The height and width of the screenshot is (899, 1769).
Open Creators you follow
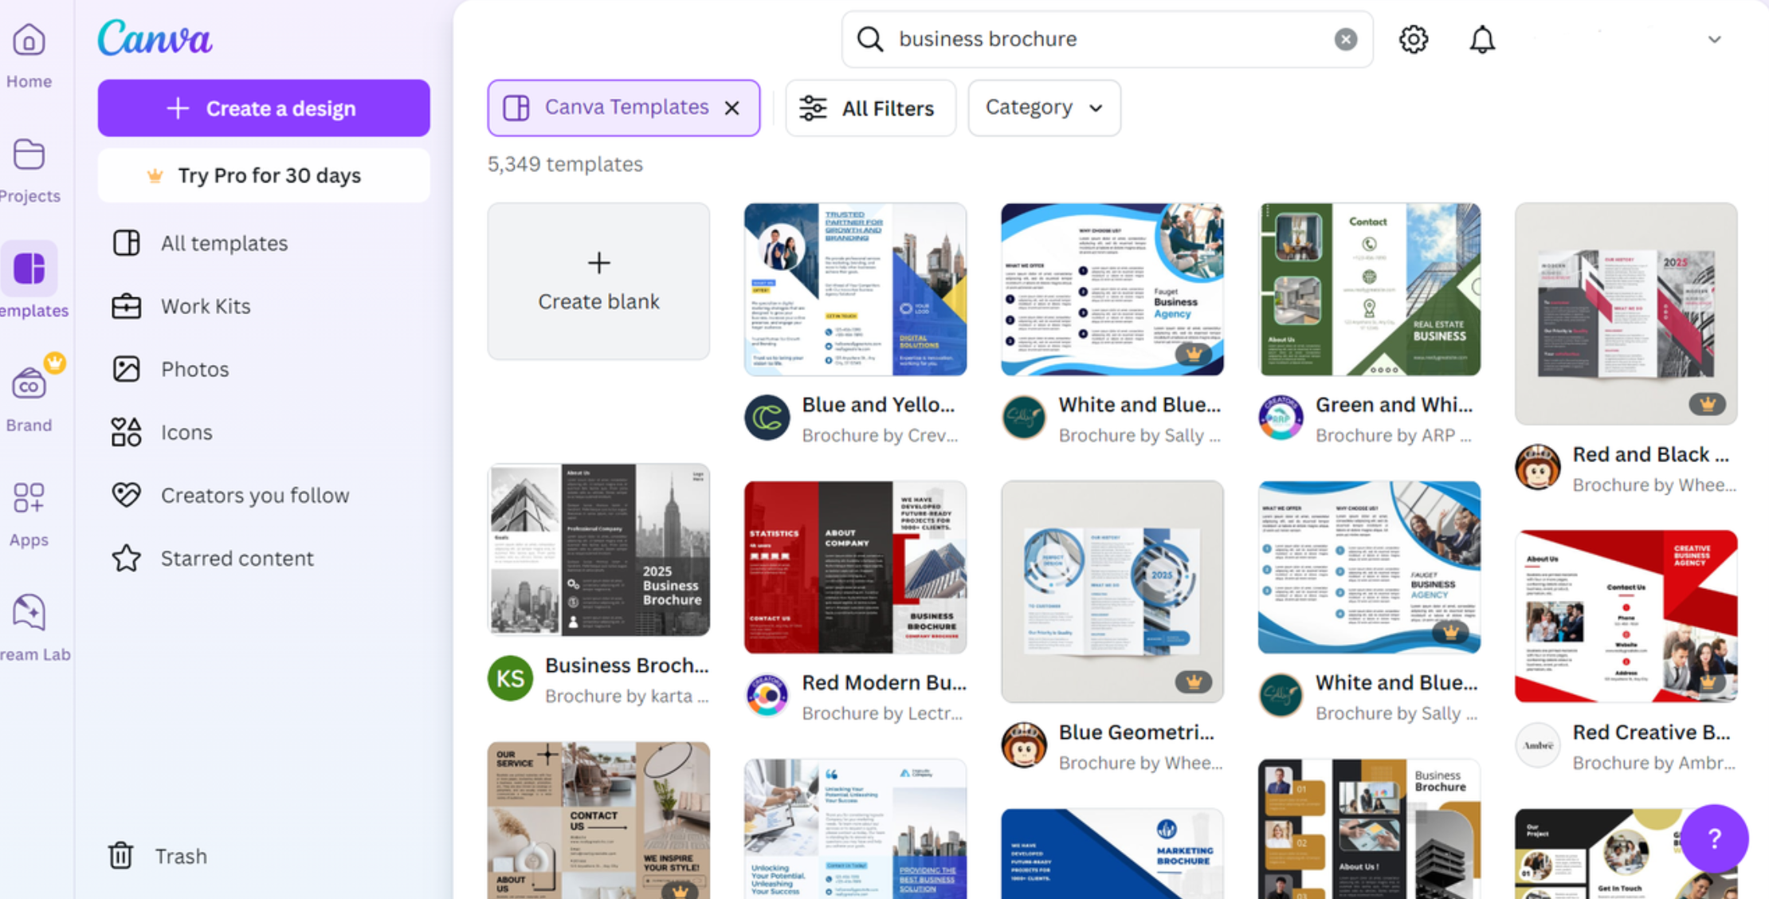pyautogui.click(x=254, y=495)
